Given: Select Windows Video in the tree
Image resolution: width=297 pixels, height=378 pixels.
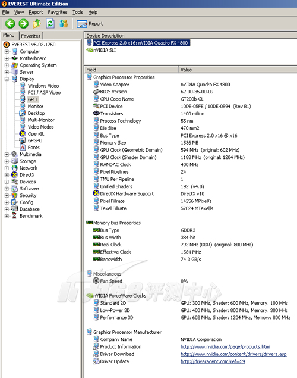Looking at the screenshot, I should (x=43, y=86).
